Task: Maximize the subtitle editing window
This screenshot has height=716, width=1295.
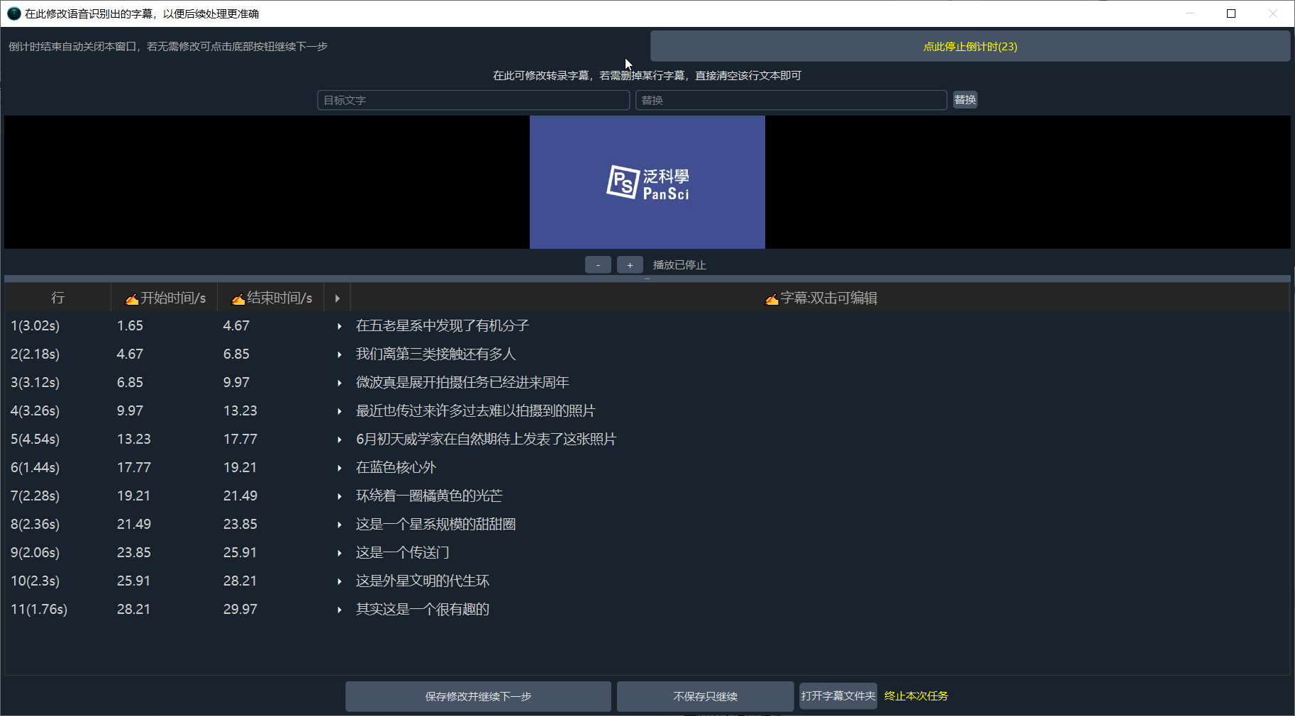Action: pyautogui.click(x=1231, y=13)
